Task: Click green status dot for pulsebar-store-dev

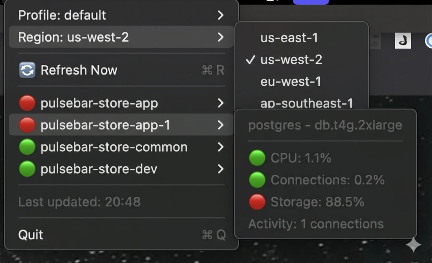Action: tap(27, 169)
